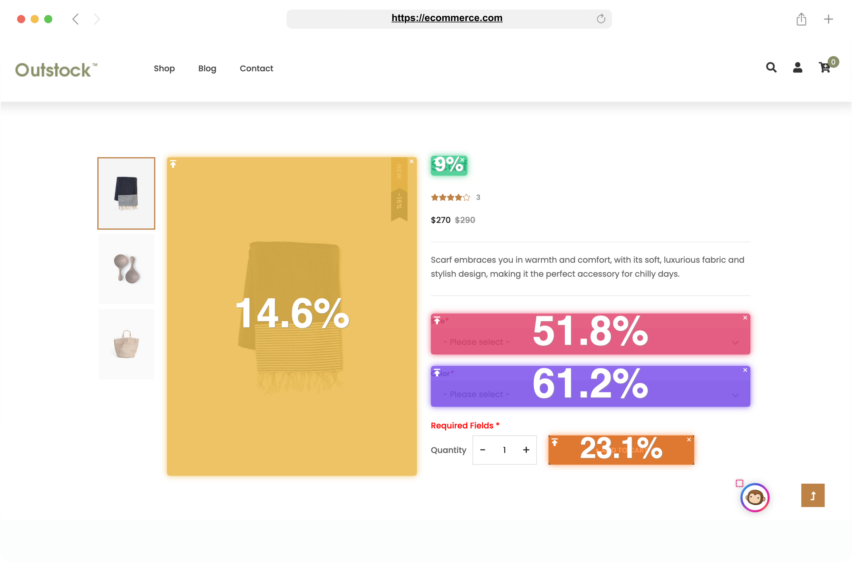852x562 pixels.
Task: Close the 14.6% yellow heatmap overlay
Action: [412, 162]
